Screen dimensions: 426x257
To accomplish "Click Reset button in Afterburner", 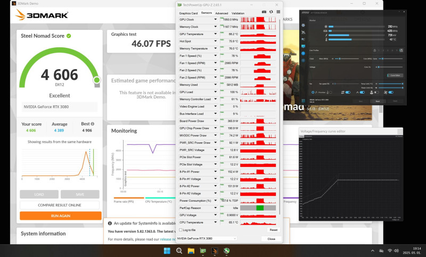I will 378,101.
